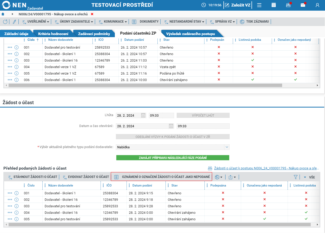Open row actions for request 002 Dodavatel - školení 16
The width and height of the screenshot is (325, 233).
click(x=10, y=199)
